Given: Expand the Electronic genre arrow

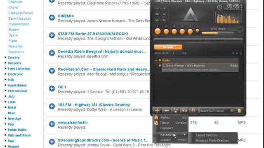Looking at the screenshot, I should [5, 74].
